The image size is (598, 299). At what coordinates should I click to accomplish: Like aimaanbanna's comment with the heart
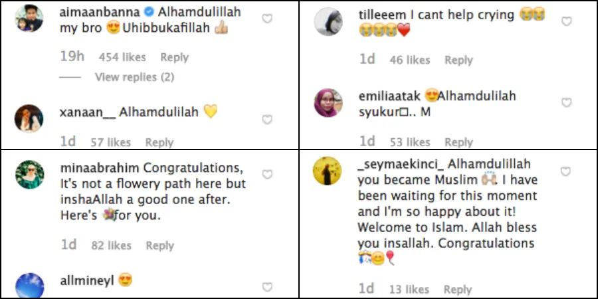(x=267, y=19)
